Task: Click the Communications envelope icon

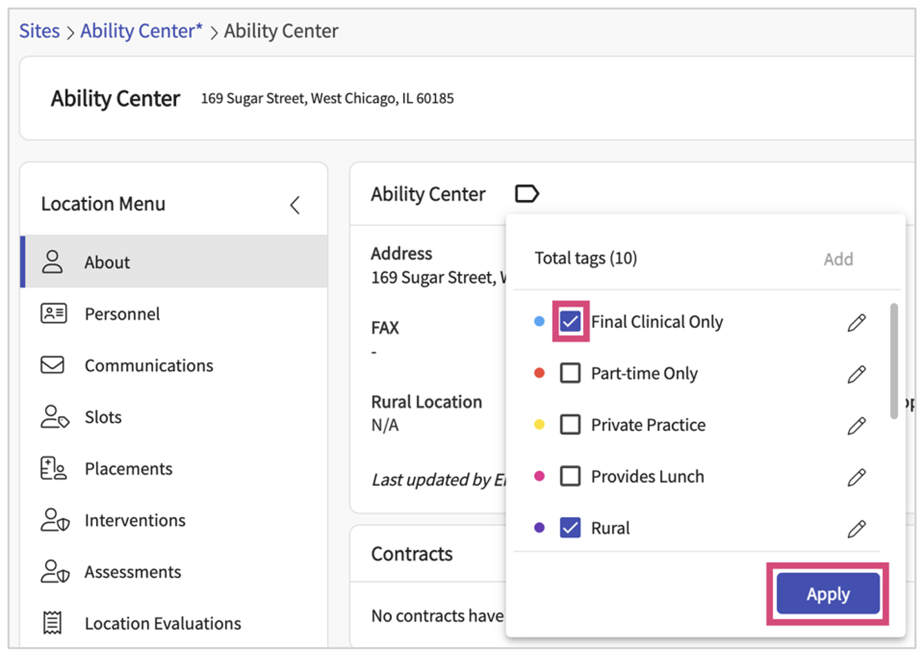Action: 53,365
